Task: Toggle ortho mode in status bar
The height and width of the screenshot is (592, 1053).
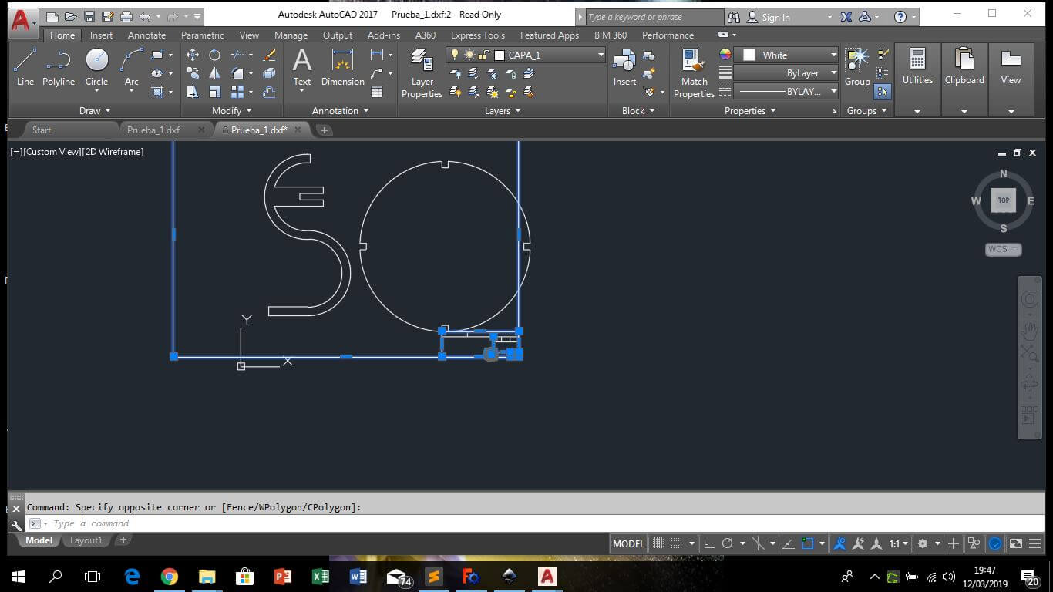Action: (709, 543)
